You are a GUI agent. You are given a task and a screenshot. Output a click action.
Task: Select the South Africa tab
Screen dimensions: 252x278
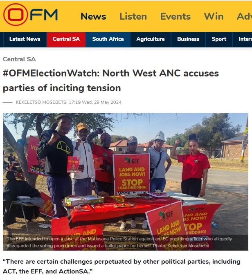108,39
